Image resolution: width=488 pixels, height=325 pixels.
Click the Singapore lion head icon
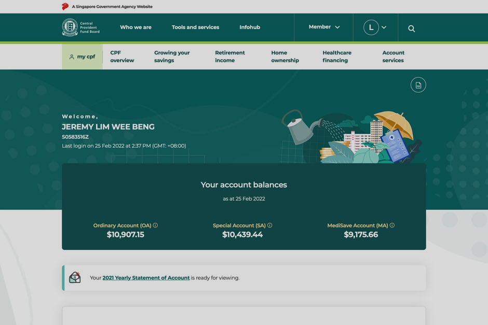coord(65,6)
